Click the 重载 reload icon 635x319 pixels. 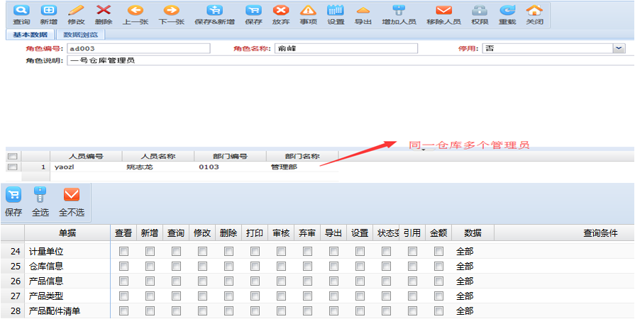pyautogui.click(x=507, y=11)
